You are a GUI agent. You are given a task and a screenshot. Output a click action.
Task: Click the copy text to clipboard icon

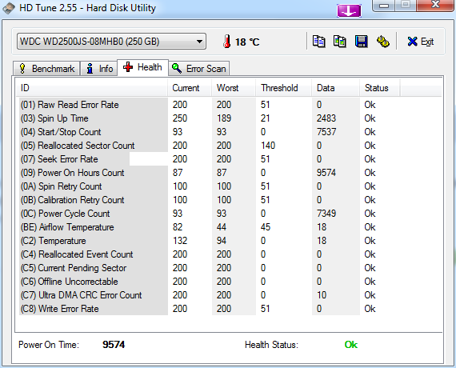[x=318, y=42]
